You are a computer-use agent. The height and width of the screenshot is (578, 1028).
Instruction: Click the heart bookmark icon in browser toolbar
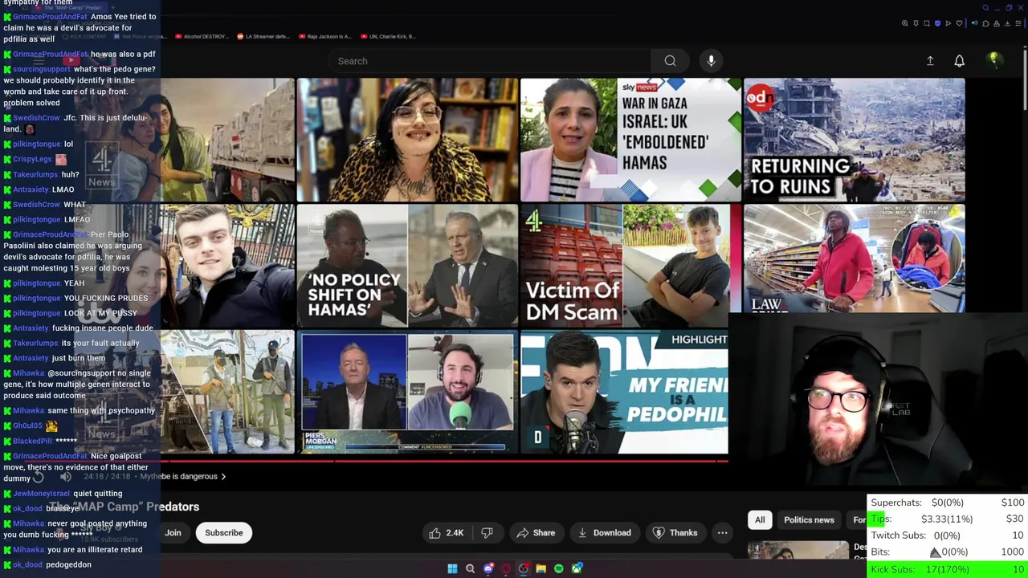coord(959,23)
